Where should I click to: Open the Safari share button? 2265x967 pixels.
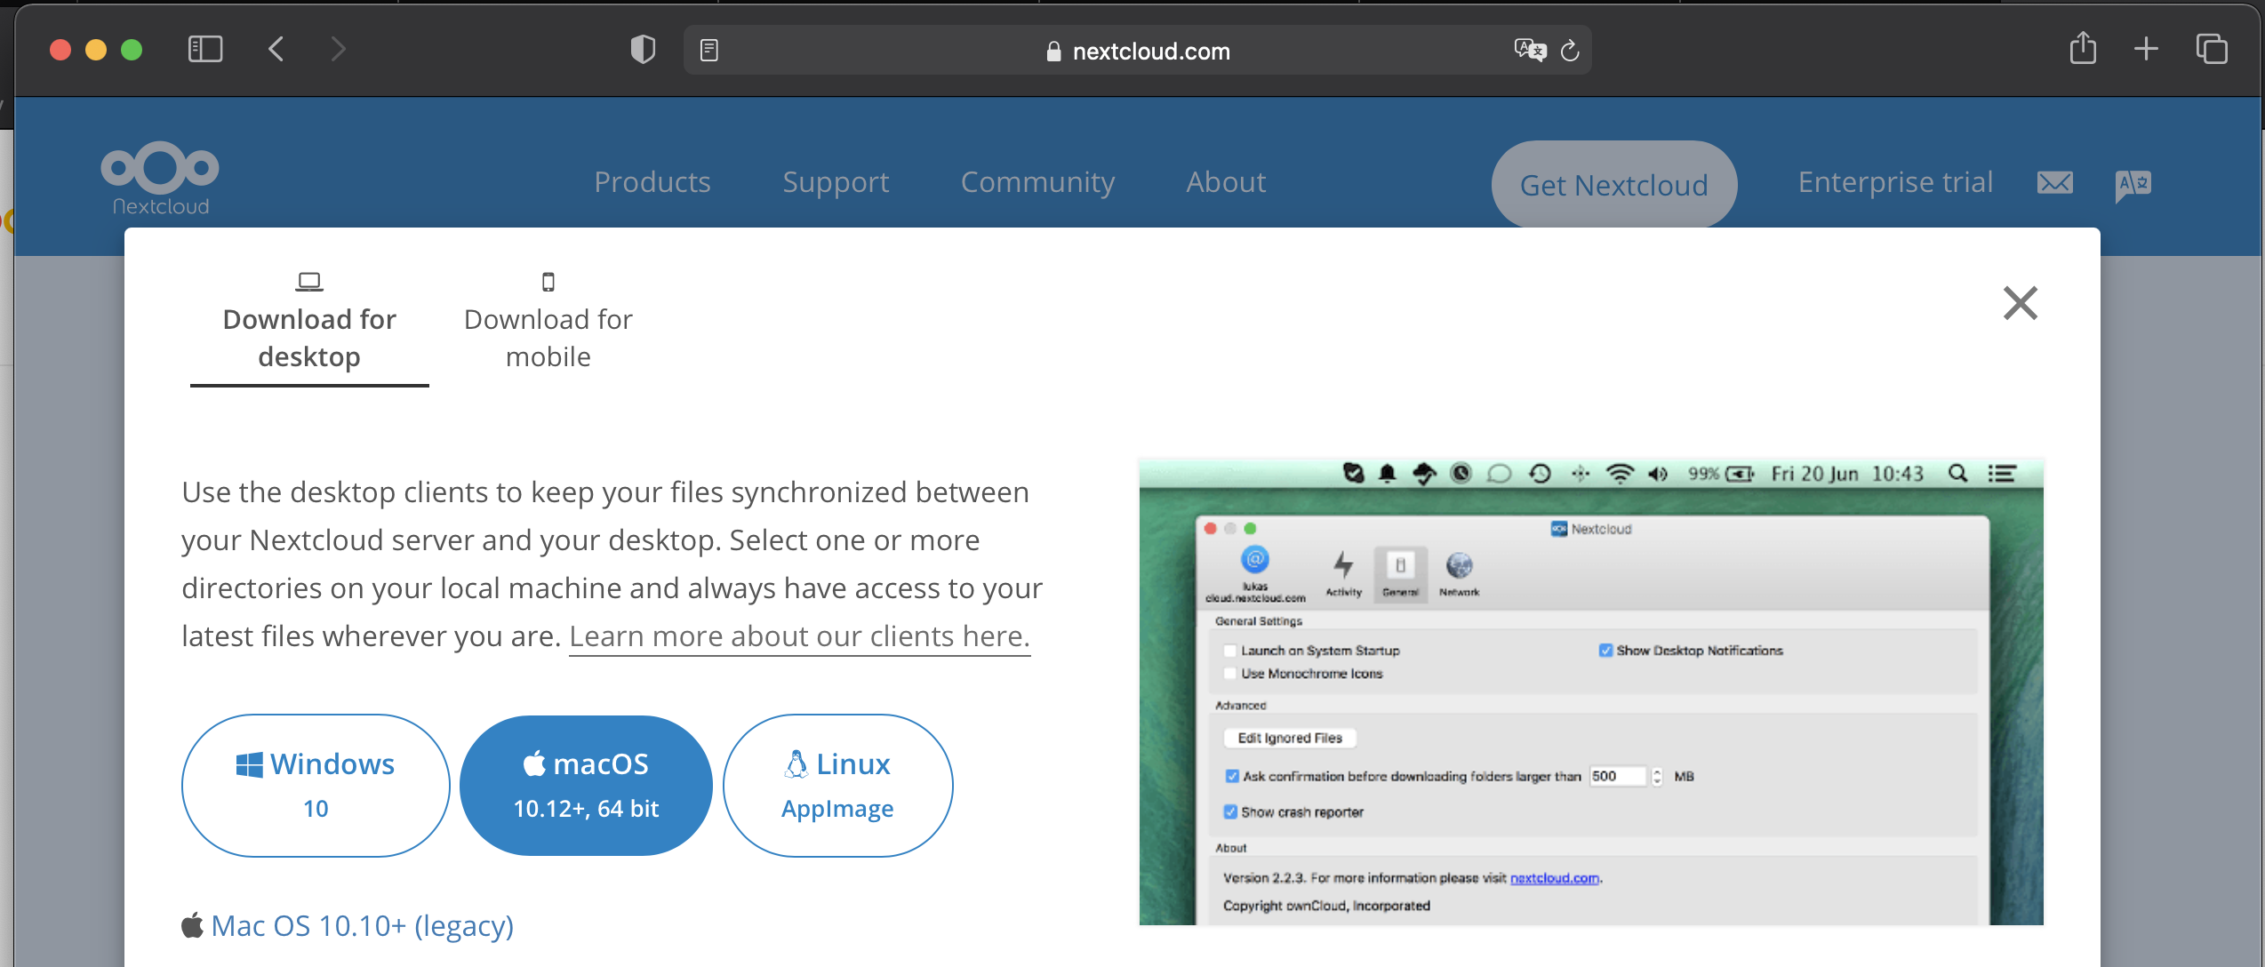tap(2083, 47)
